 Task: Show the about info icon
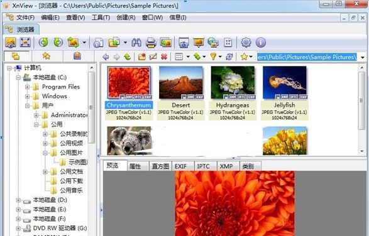[261, 43]
